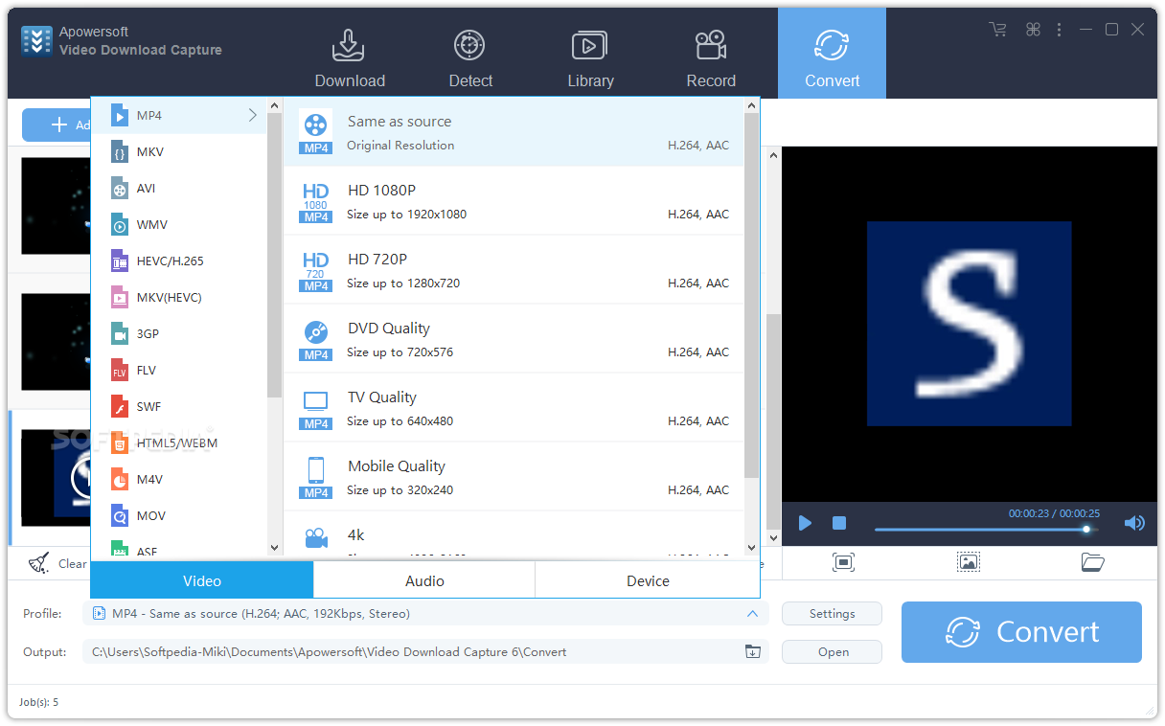Click the Add files button
Screen dimensions: 1165x726
(x=57, y=125)
